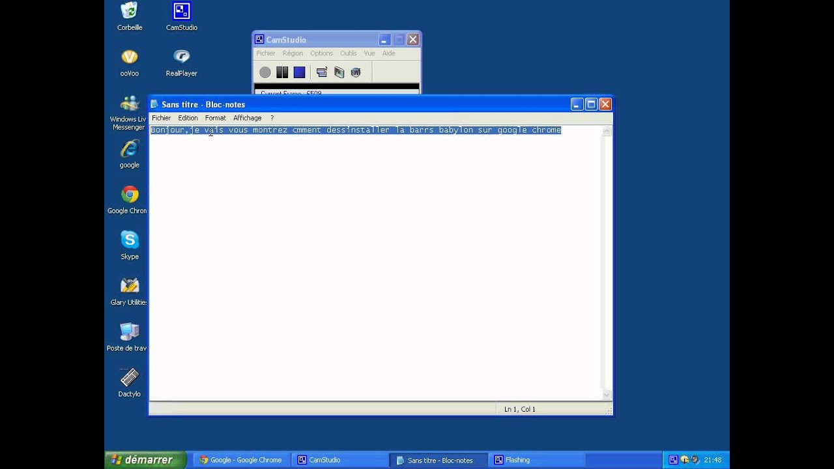834x469 pixels.
Task: Select CamStudio Record to AVI icon
Action: coord(339,72)
